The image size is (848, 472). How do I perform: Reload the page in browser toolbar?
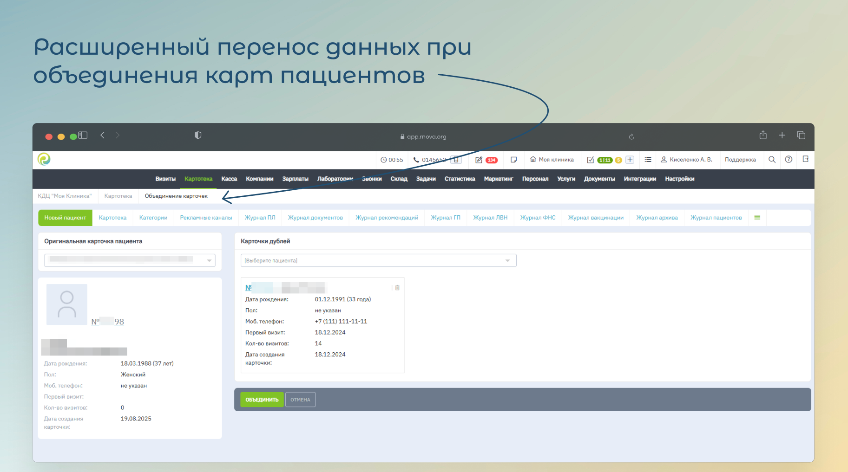[x=631, y=136]
